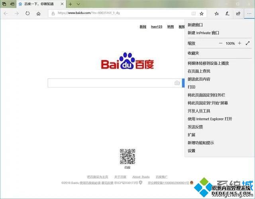Zoom in with the plus button
Screen dimensions: 255x199
tap(239, 43)
